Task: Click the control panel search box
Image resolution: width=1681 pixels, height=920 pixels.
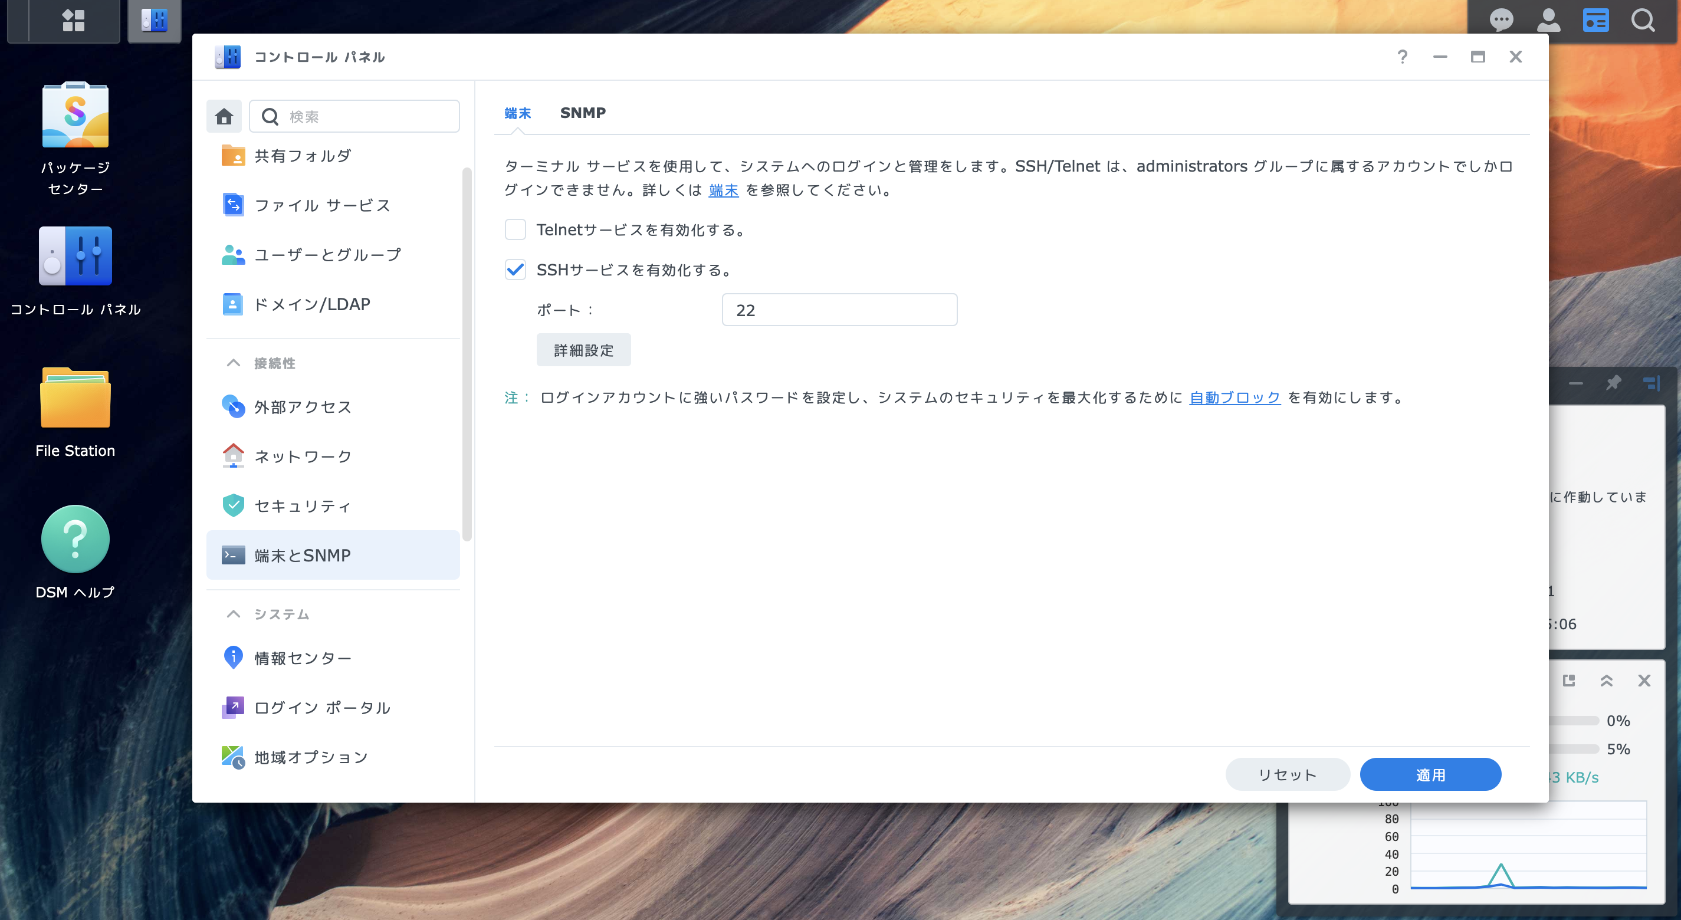Action: (x=354, y=116)
